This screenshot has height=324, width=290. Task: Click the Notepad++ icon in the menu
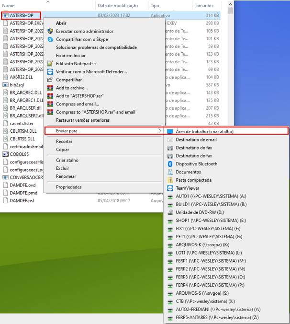coord(50,64)
